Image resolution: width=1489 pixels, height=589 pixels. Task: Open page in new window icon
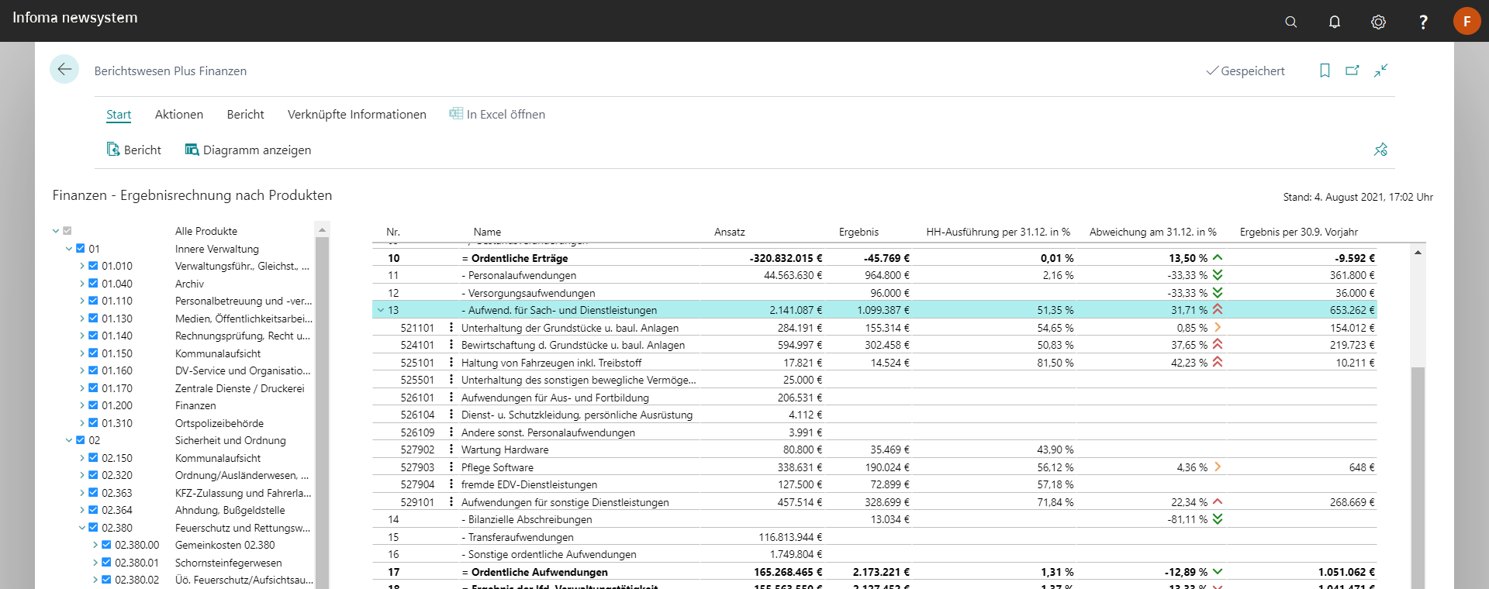1353,71
